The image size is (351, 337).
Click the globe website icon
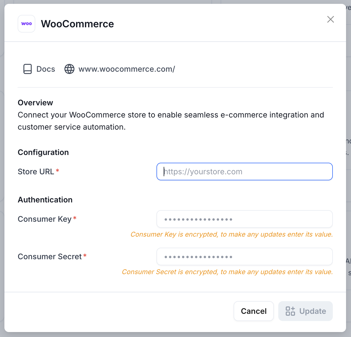coord(69,69)
